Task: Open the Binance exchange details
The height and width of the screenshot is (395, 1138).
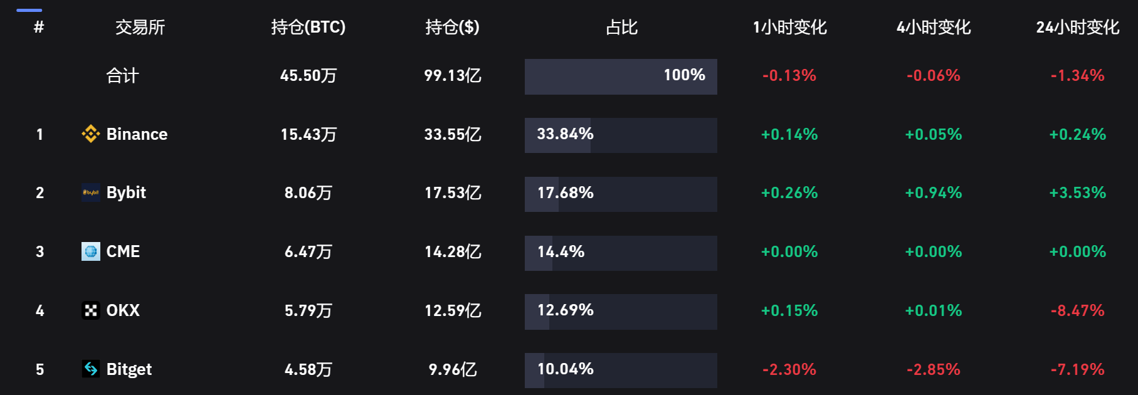Action: [137, 134]
